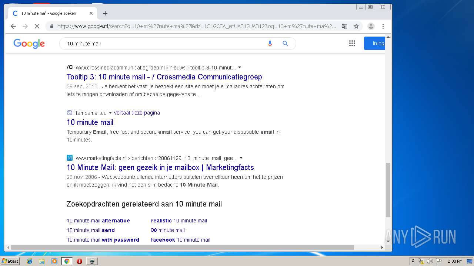Viewport: 474px width, 266px height.
Task: Launch Internet Explorer from the taskbar
Action: tap(30, 261)
